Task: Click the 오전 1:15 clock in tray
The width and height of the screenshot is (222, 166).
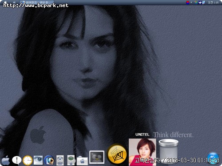Action: click(x=213, y=3)
